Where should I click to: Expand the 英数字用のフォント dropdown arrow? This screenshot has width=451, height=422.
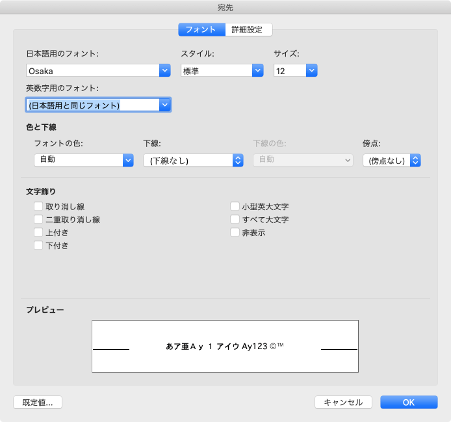tap(164, 105)
